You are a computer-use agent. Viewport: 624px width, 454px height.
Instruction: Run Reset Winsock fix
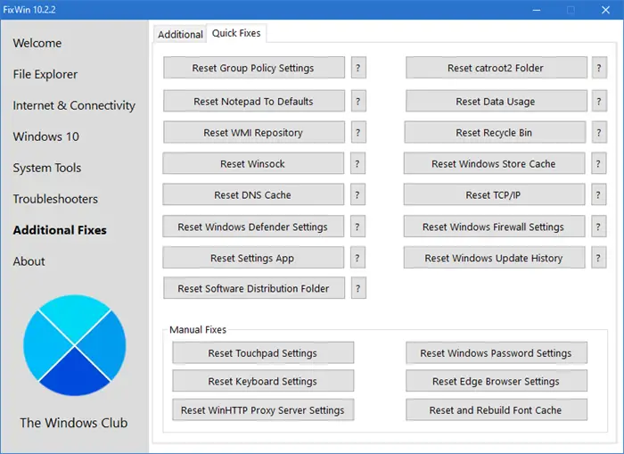(253, 163)
